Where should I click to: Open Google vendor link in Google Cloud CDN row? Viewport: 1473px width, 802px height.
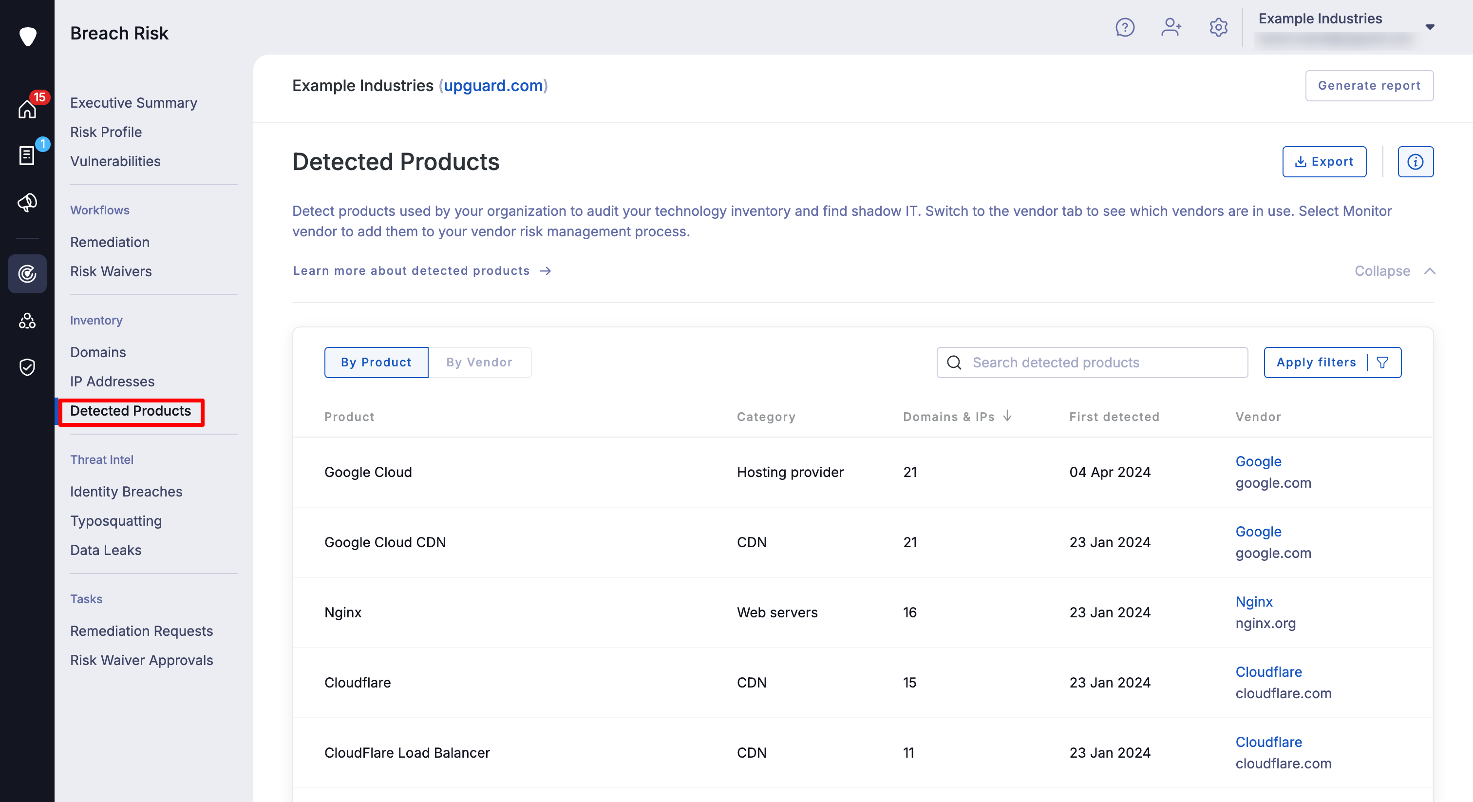click(x=1258, y=532)
